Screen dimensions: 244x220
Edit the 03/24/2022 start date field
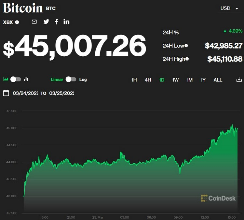(25, 93)
